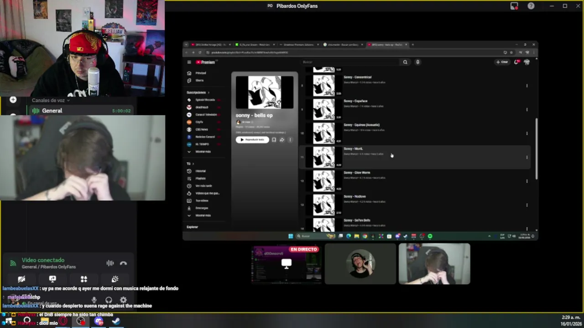Share the sonny - bells ep playlist

point(282,140)
